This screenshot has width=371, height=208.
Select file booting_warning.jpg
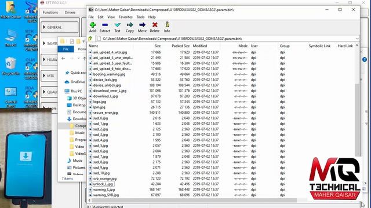(109, 75)
